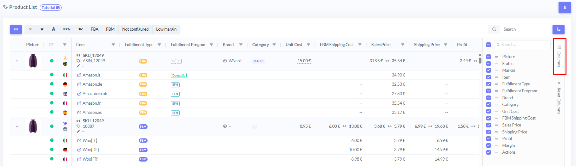Select the Low margin filter tab

166,29
